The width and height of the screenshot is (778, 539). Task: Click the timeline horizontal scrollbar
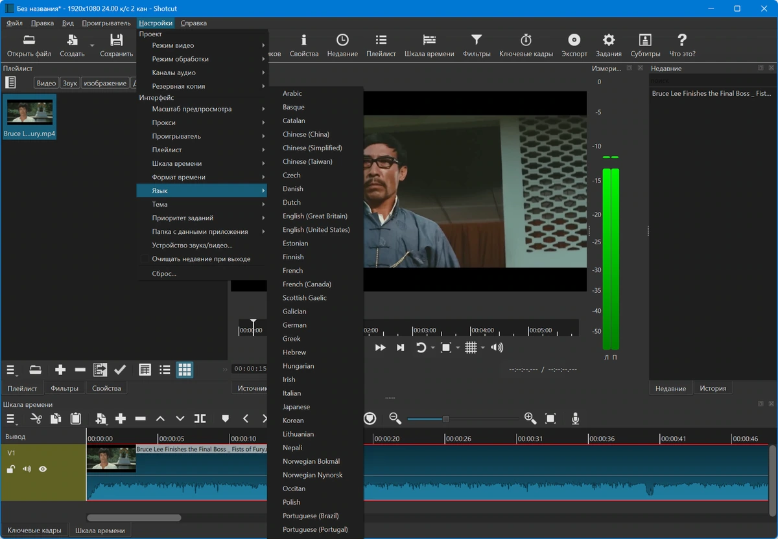point(134,518)
